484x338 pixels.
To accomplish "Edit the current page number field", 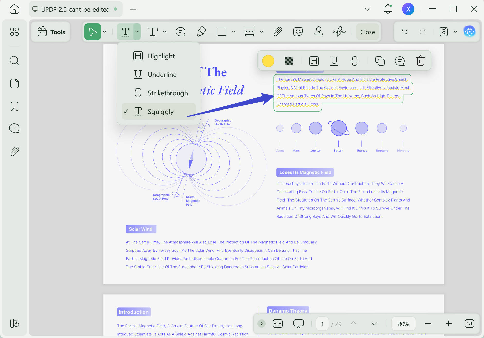I will [322, 324].
